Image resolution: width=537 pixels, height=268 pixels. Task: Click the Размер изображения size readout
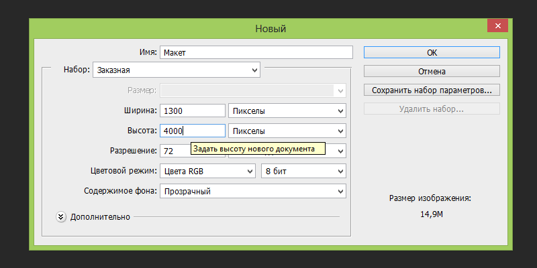pos(432,214)
